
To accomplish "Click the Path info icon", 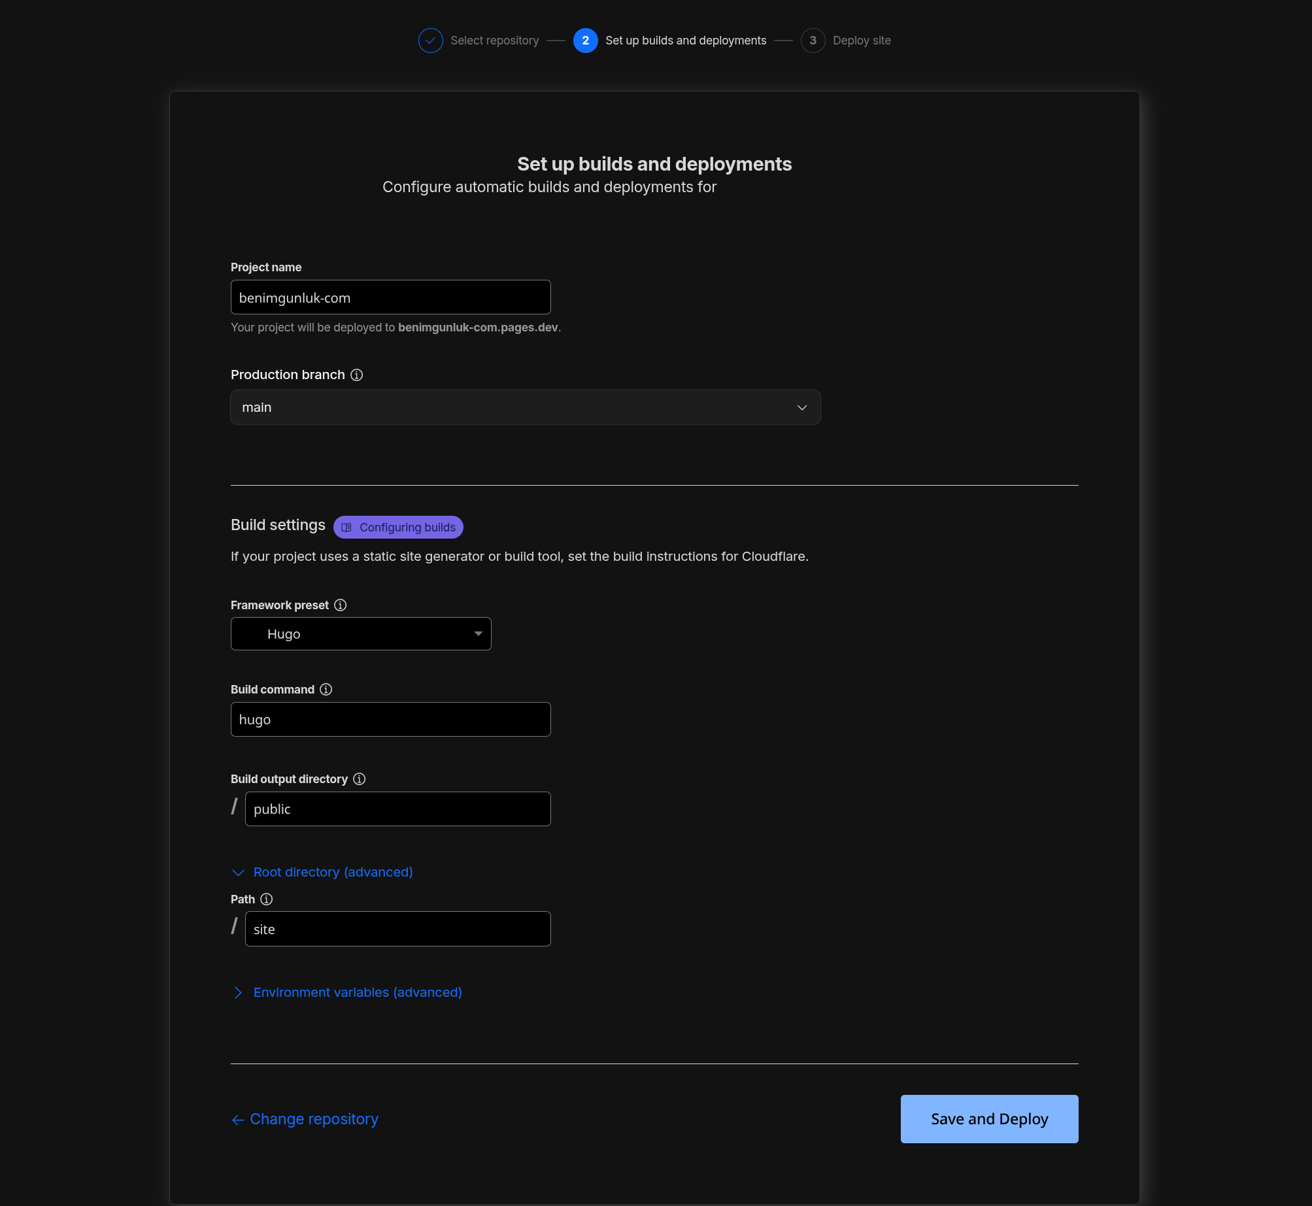I will (266, 899).
